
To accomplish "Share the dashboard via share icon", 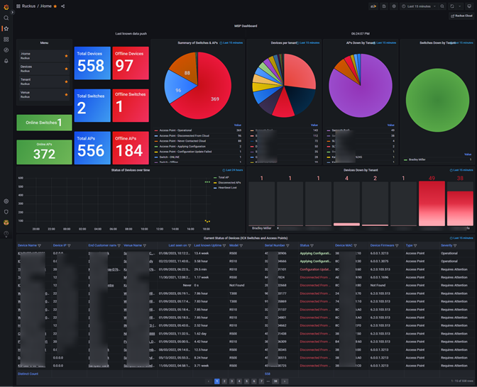I will click(x=62, y=6).
